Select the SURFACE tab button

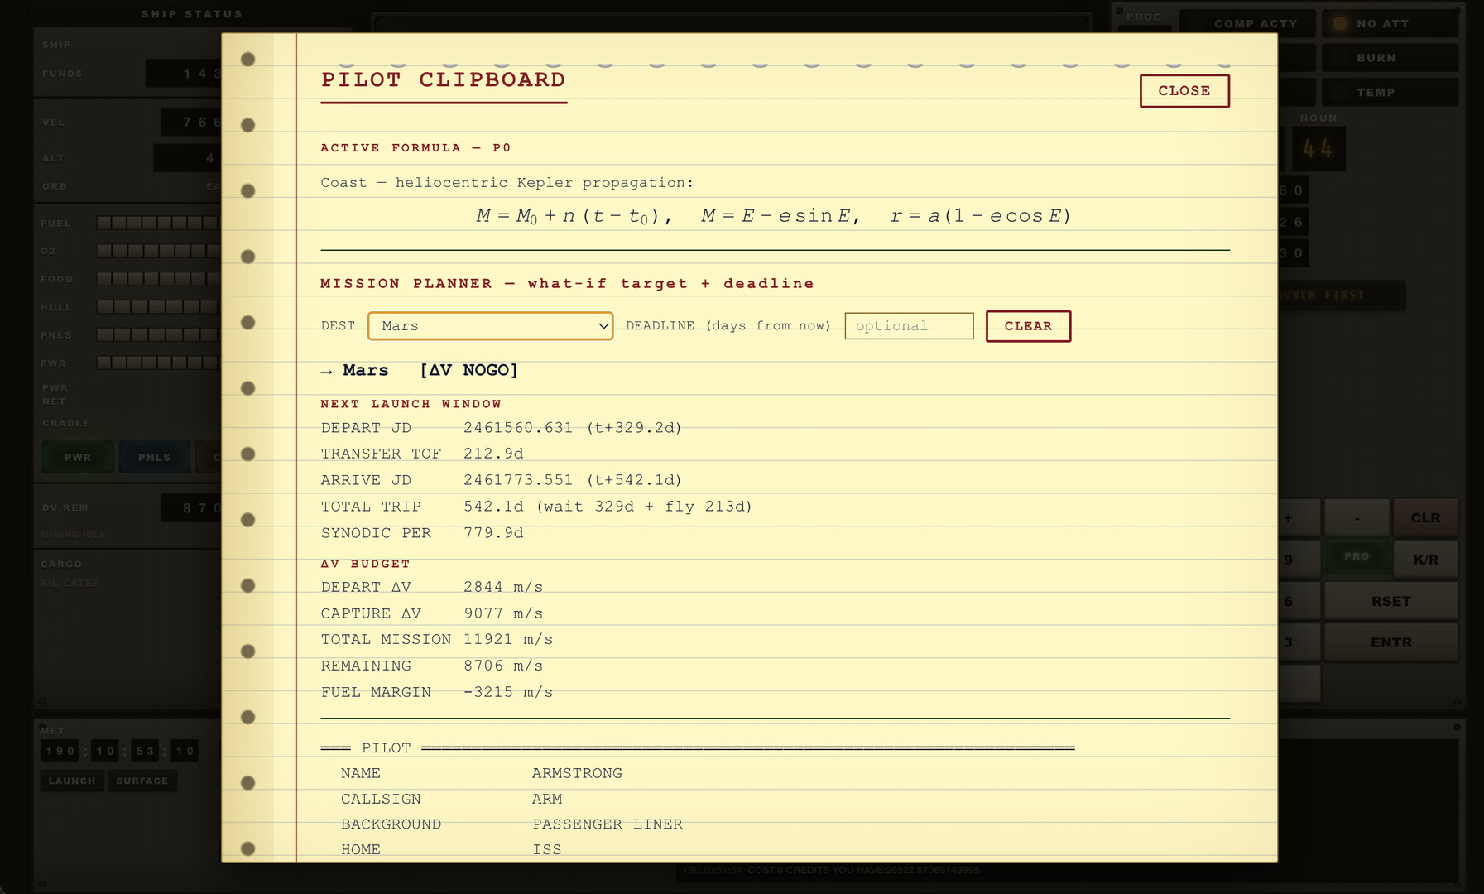coord(142,781)
